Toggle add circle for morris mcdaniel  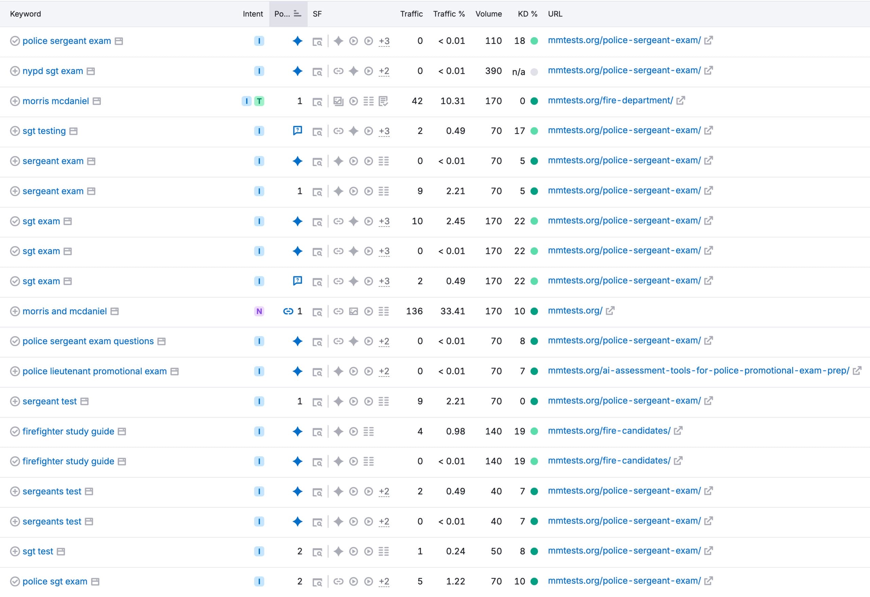point(15,101)
